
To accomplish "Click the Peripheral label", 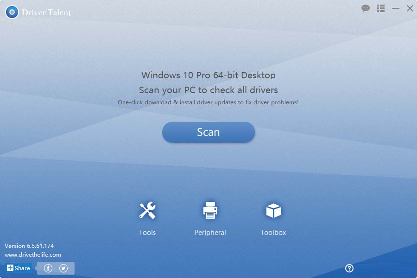I will point(210,233).
